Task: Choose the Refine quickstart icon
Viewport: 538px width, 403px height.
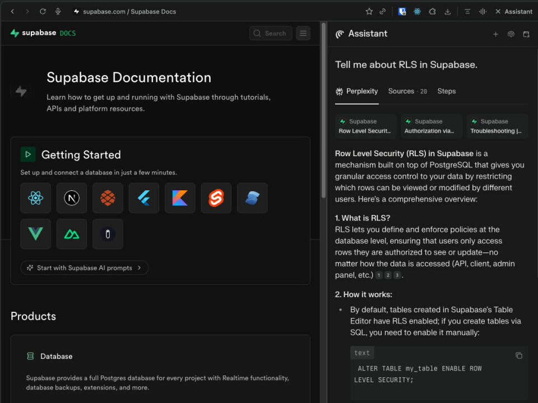Action: (x=108, y=234)
